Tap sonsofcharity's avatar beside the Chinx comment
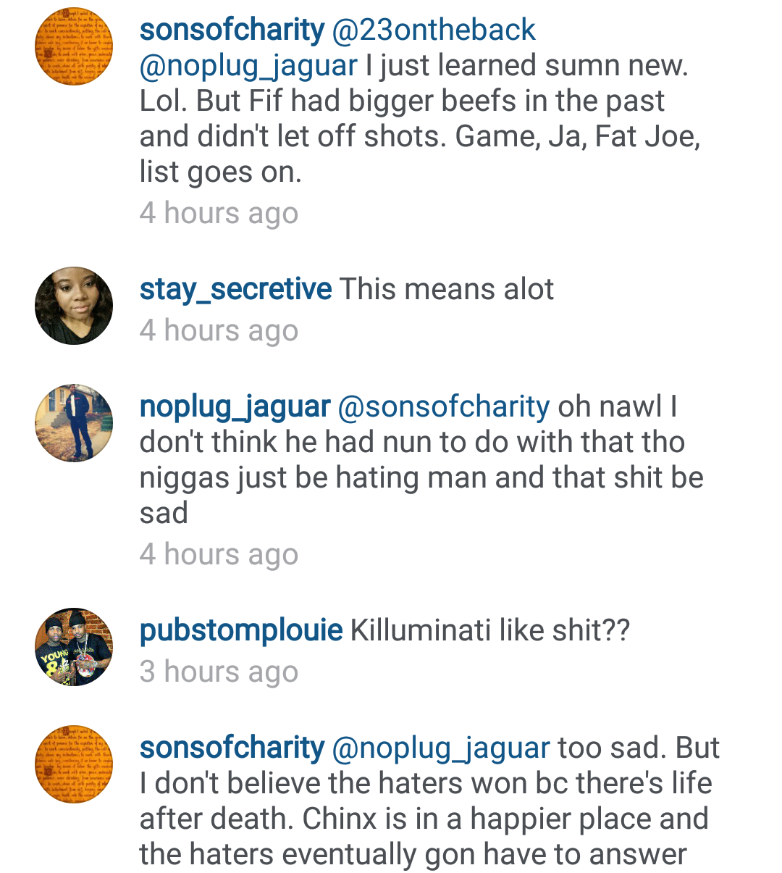 pos(74,764)
